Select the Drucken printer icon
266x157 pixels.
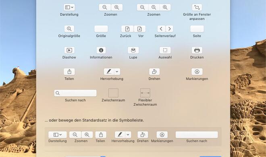tap(197, 50)
